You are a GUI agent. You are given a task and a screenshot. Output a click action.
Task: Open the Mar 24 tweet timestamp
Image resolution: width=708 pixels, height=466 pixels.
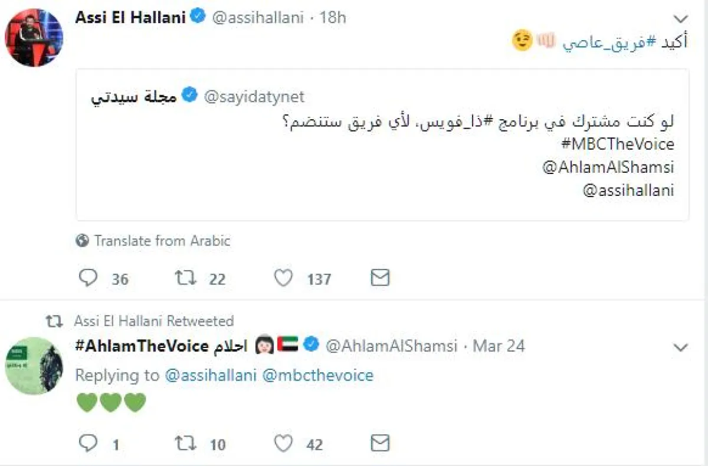pos(499,346)
